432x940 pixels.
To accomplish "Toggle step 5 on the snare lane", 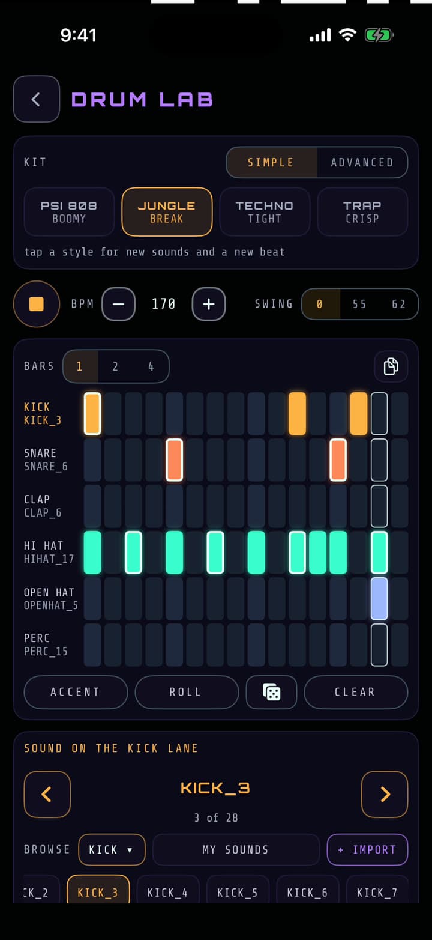I will pos(175,460).
